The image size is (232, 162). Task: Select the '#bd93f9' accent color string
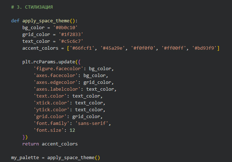pyautogui.click(x=206, y=48)
